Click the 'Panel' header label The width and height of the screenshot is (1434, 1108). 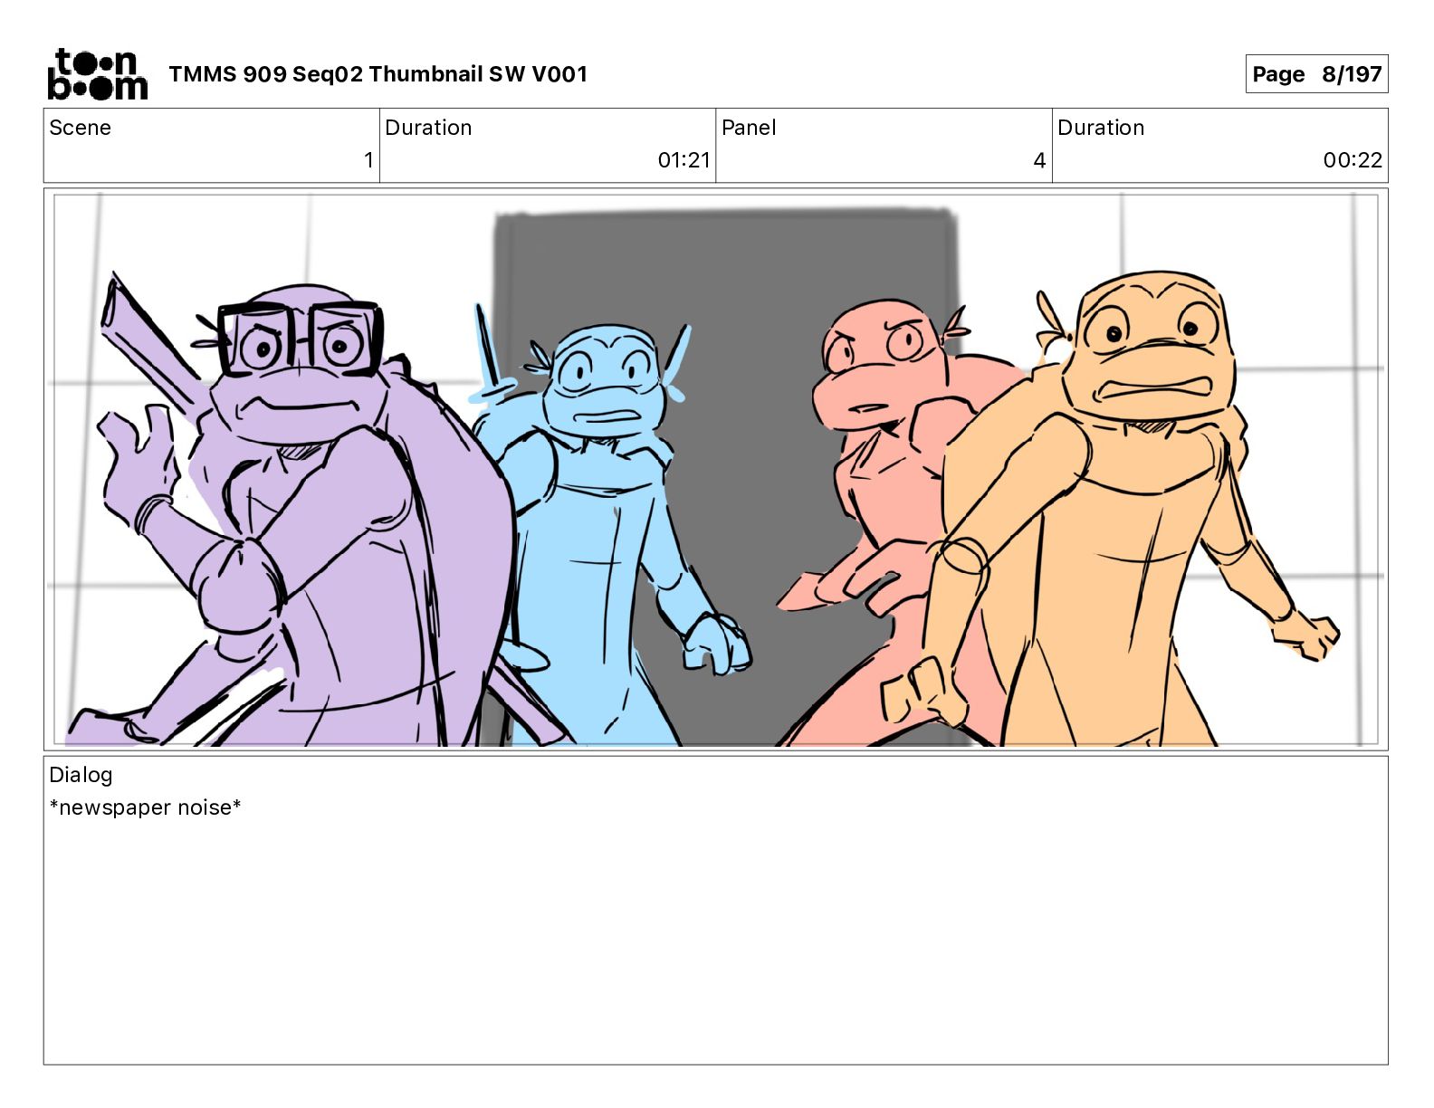click(x=749, y=128)
